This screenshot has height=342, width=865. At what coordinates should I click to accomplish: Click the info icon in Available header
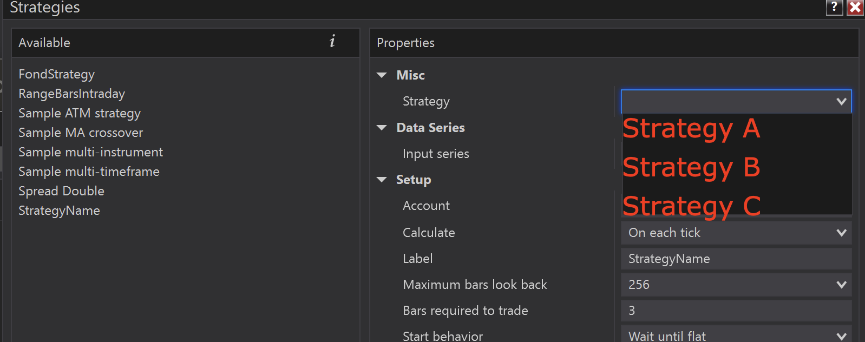[x=332, y=42]
